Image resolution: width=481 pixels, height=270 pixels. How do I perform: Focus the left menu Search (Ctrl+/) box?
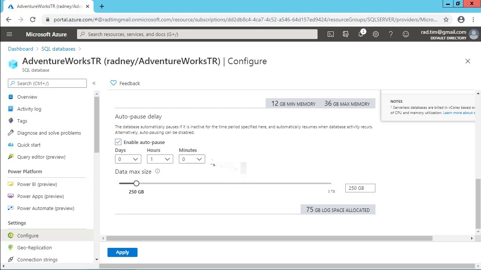(x=47, y=83)
